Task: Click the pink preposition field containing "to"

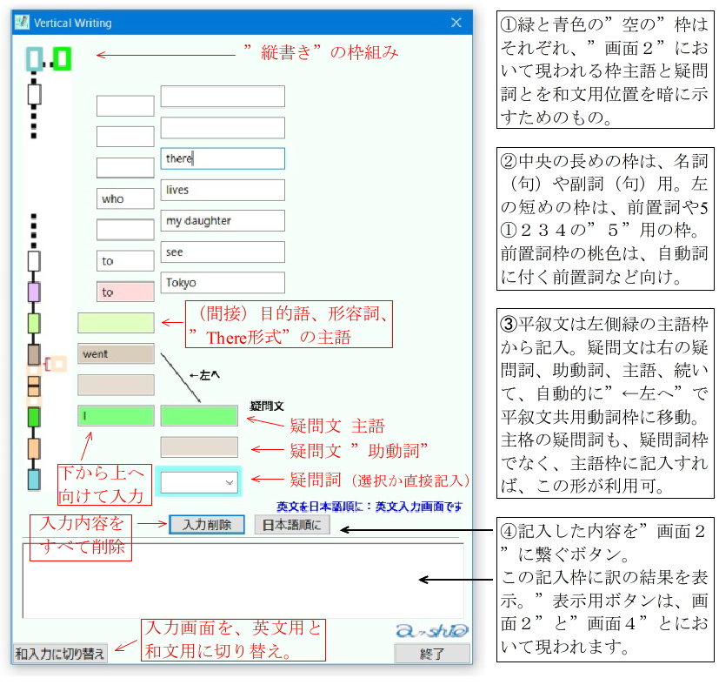Action: pyautogui.click(x=124, y=292)
